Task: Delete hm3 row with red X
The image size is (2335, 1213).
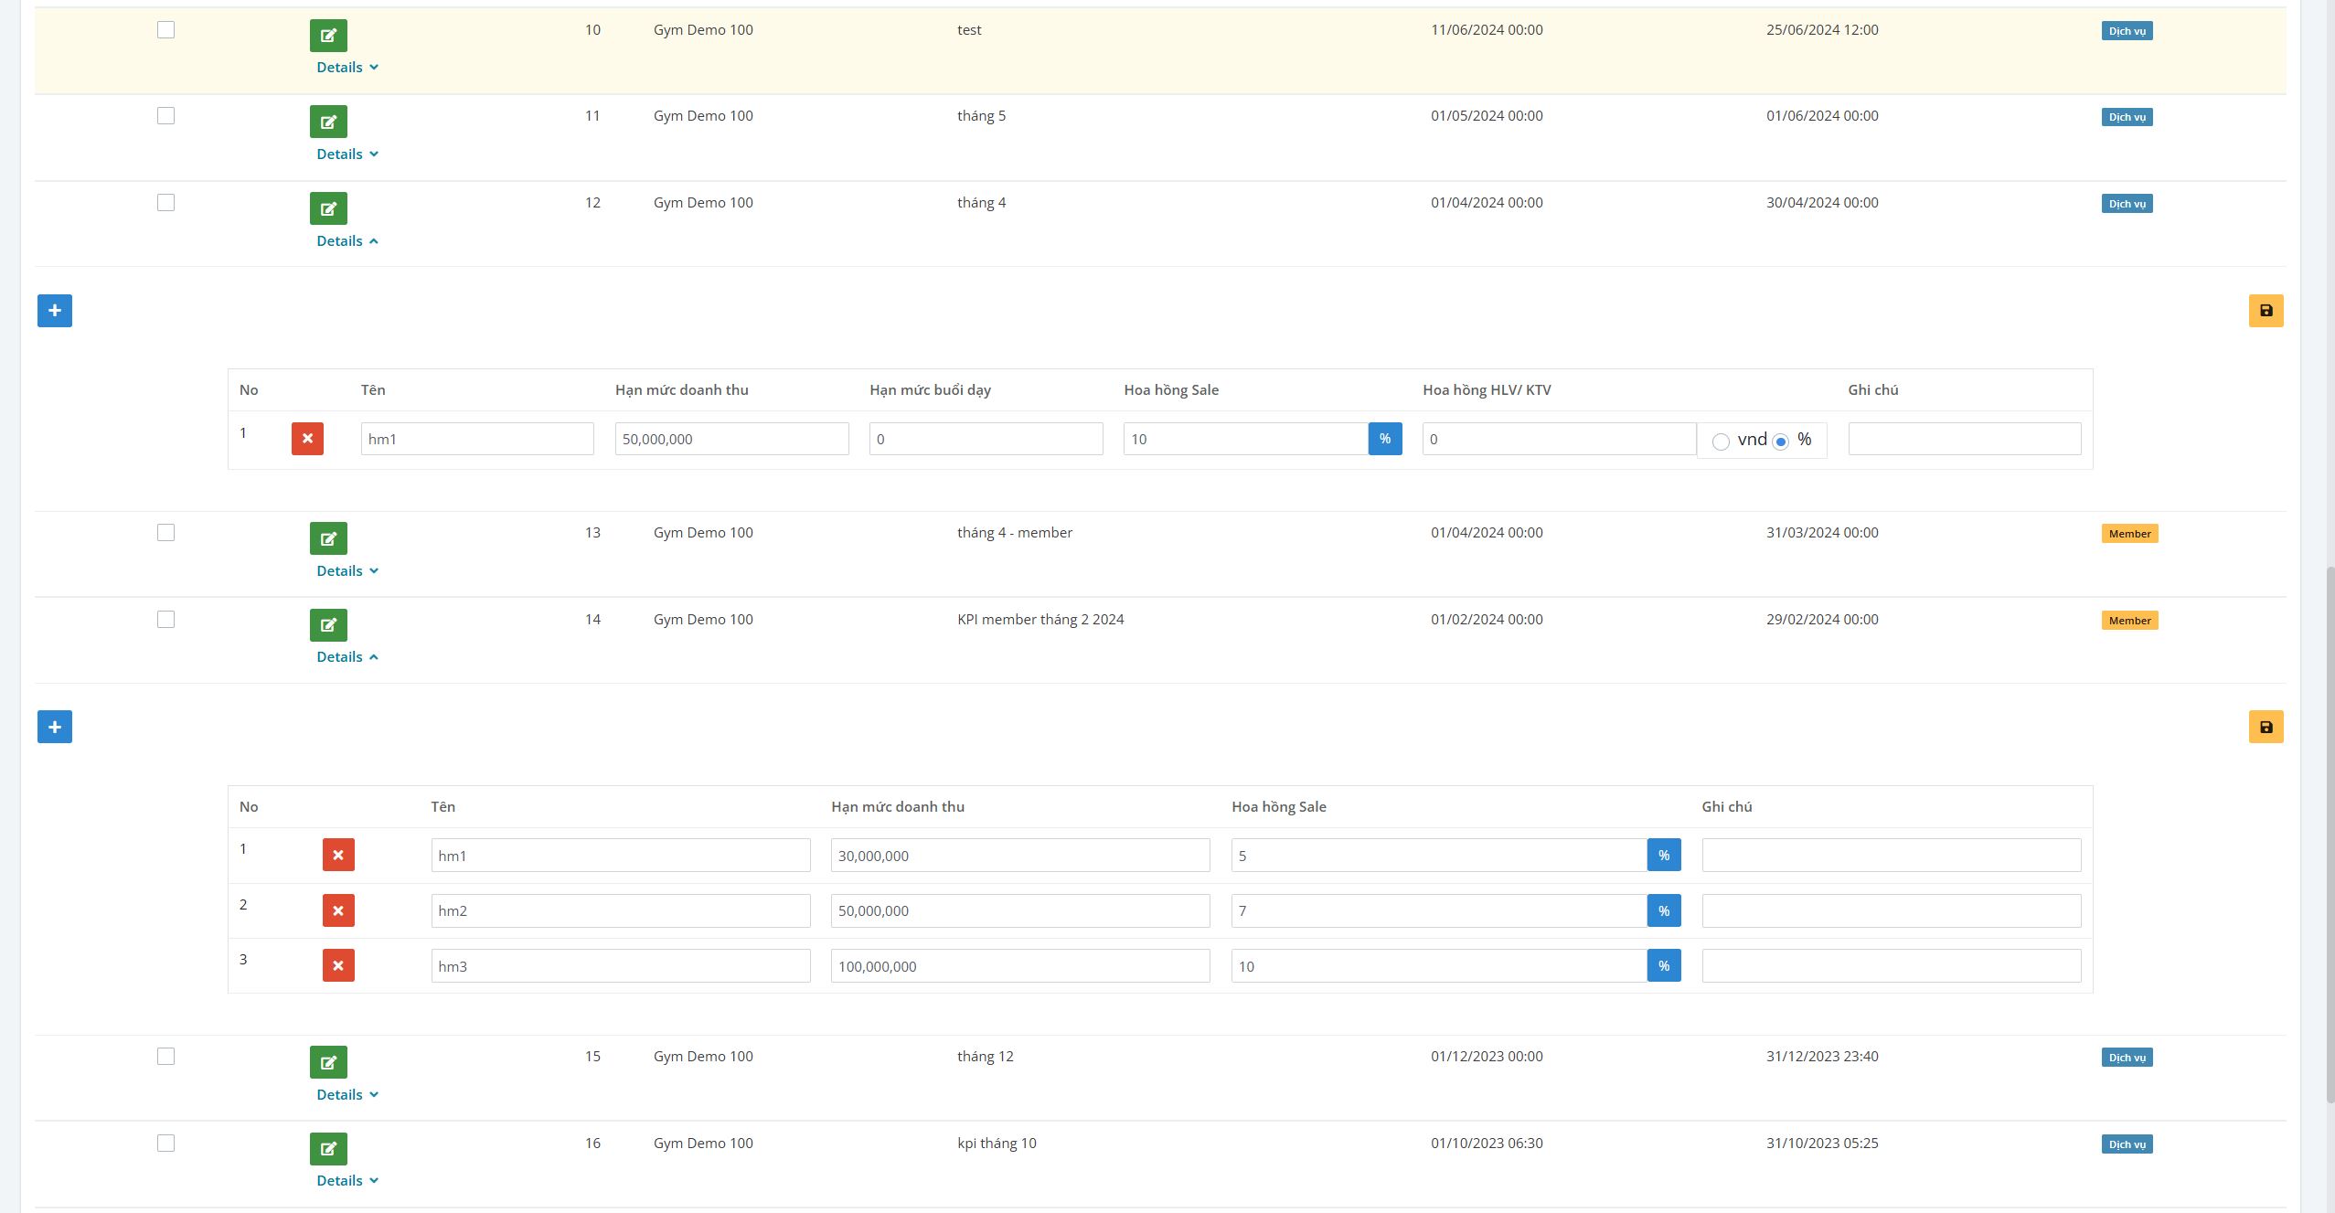Action: [x=338, y=965]
